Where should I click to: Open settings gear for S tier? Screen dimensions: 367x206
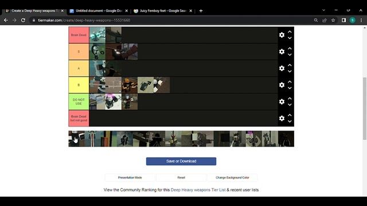282,51
